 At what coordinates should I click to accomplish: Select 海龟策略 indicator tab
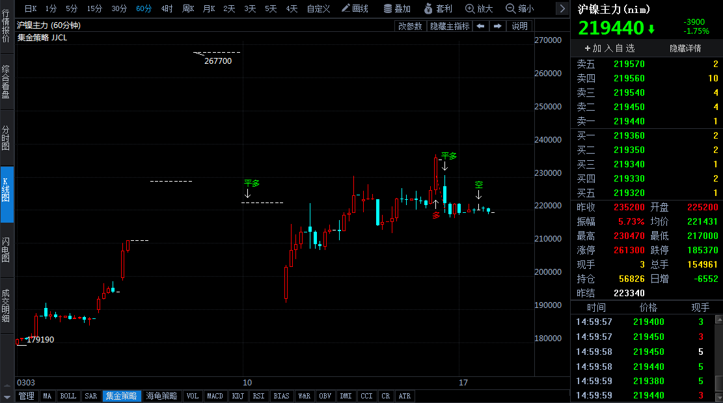[x=162, y=396]
